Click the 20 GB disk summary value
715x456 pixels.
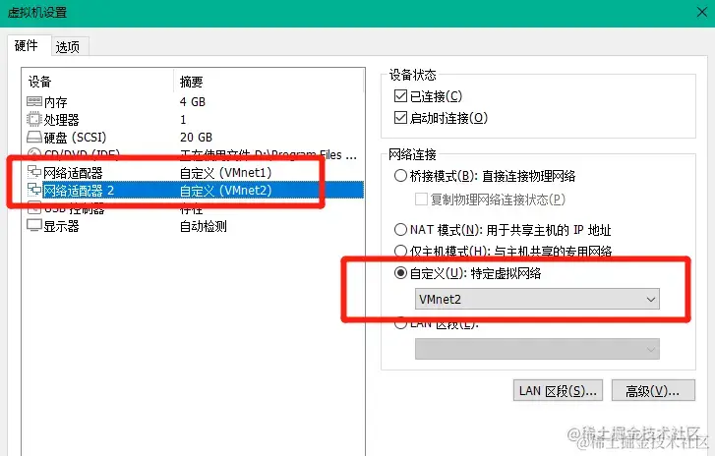click(x=196, y=138)
